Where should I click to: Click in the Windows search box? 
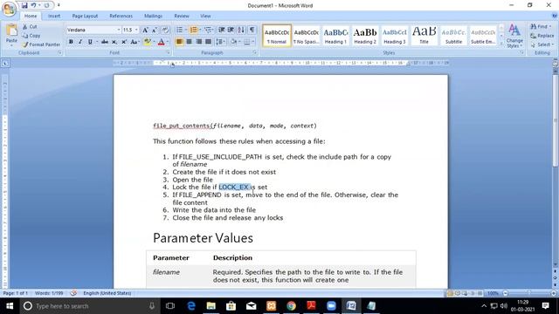89,306
